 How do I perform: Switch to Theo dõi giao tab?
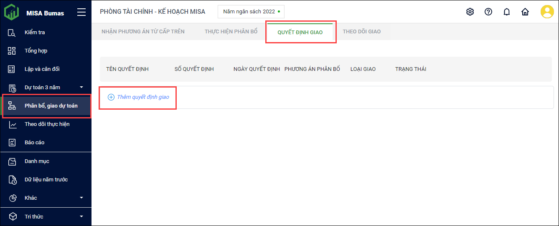361,32
